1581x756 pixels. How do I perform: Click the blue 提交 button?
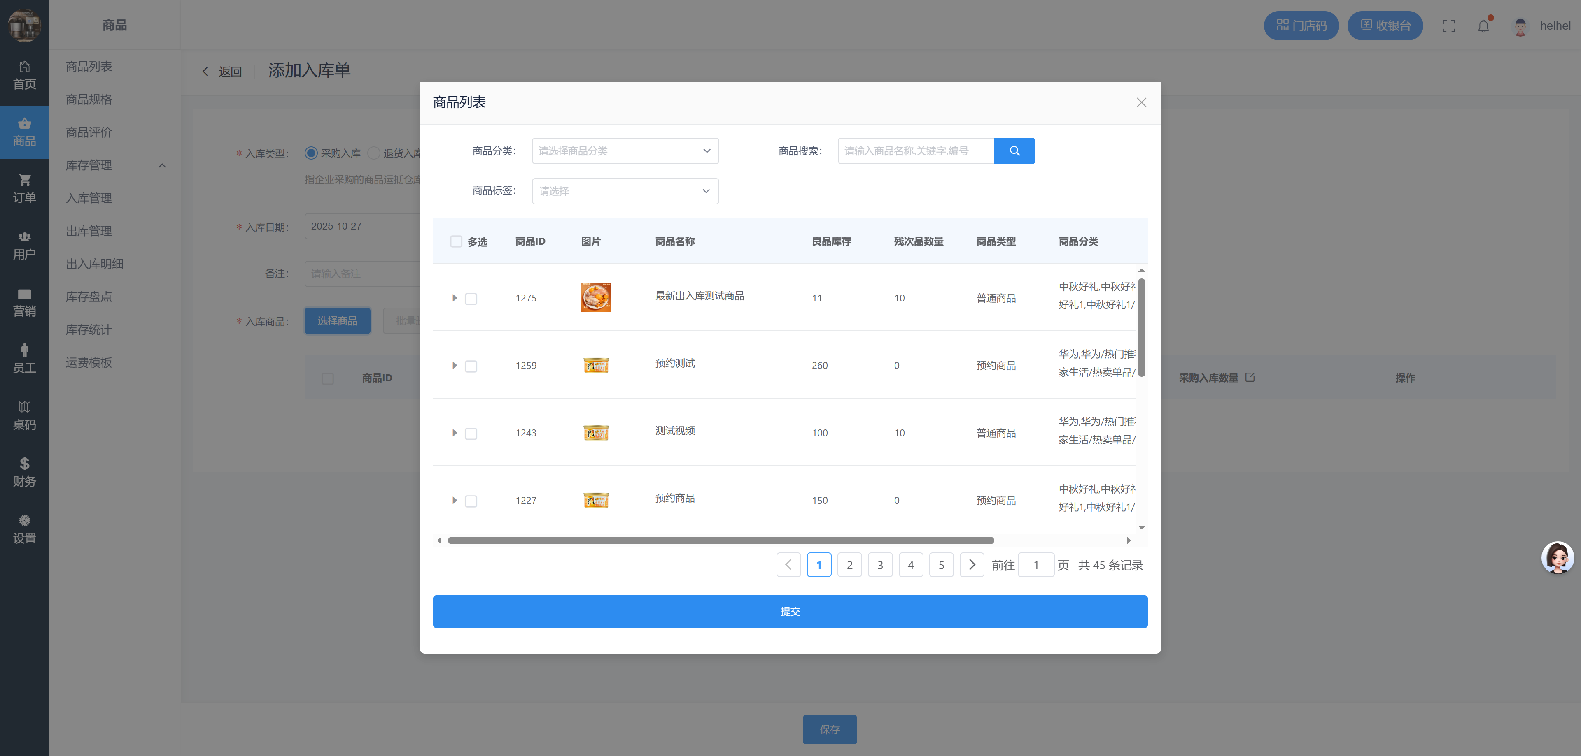coord(790,611)
